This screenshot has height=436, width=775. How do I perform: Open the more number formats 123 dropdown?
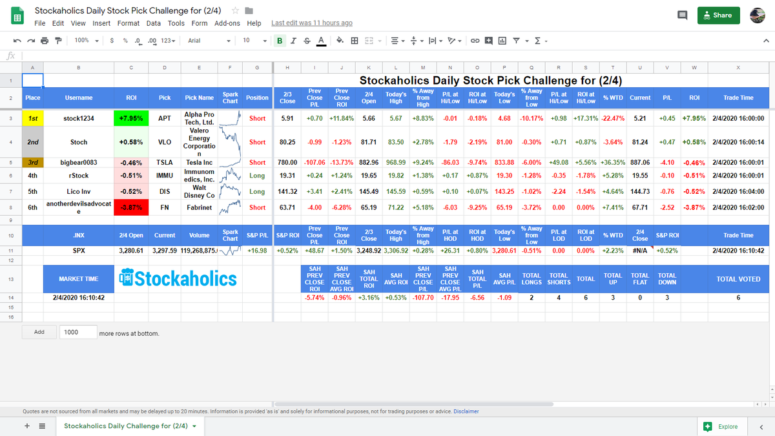tap(169, 41)
